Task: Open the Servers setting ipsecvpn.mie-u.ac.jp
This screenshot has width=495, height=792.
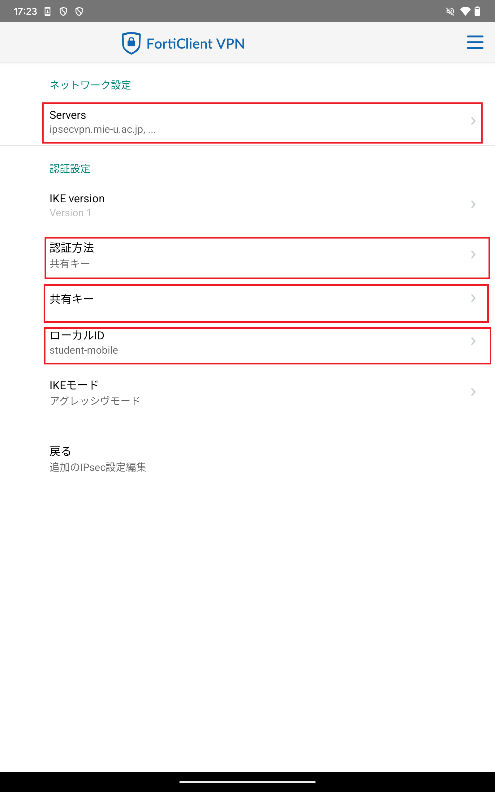Action: pyautogui.click(x=102, y=130)
